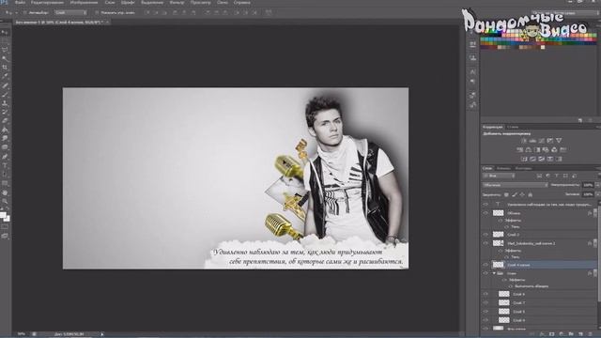The image size is (601, 338).
Task: Select the Eraser tool
Action: [5, 121]
